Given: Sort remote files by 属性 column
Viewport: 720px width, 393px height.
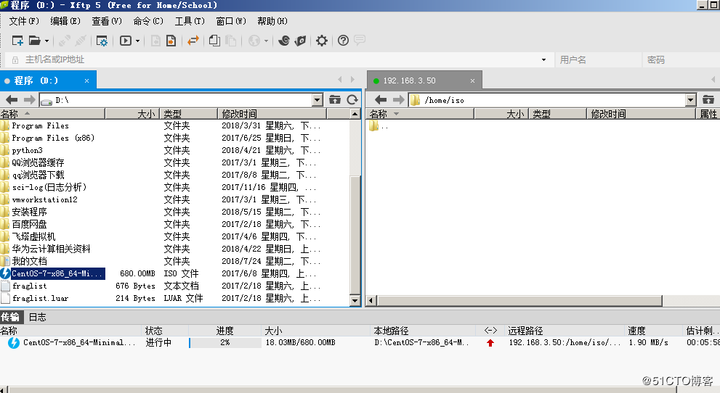Looking at the screenshot, I should [x=708, y=114].
